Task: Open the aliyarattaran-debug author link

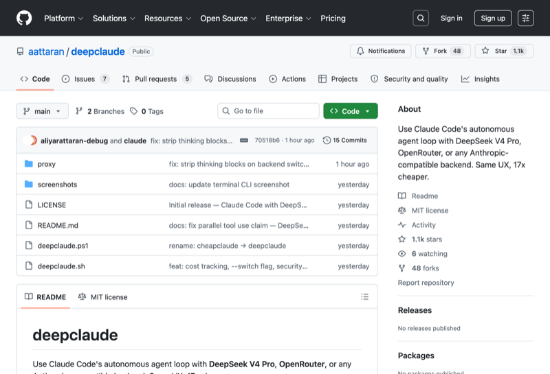Action: coord(74,141)
